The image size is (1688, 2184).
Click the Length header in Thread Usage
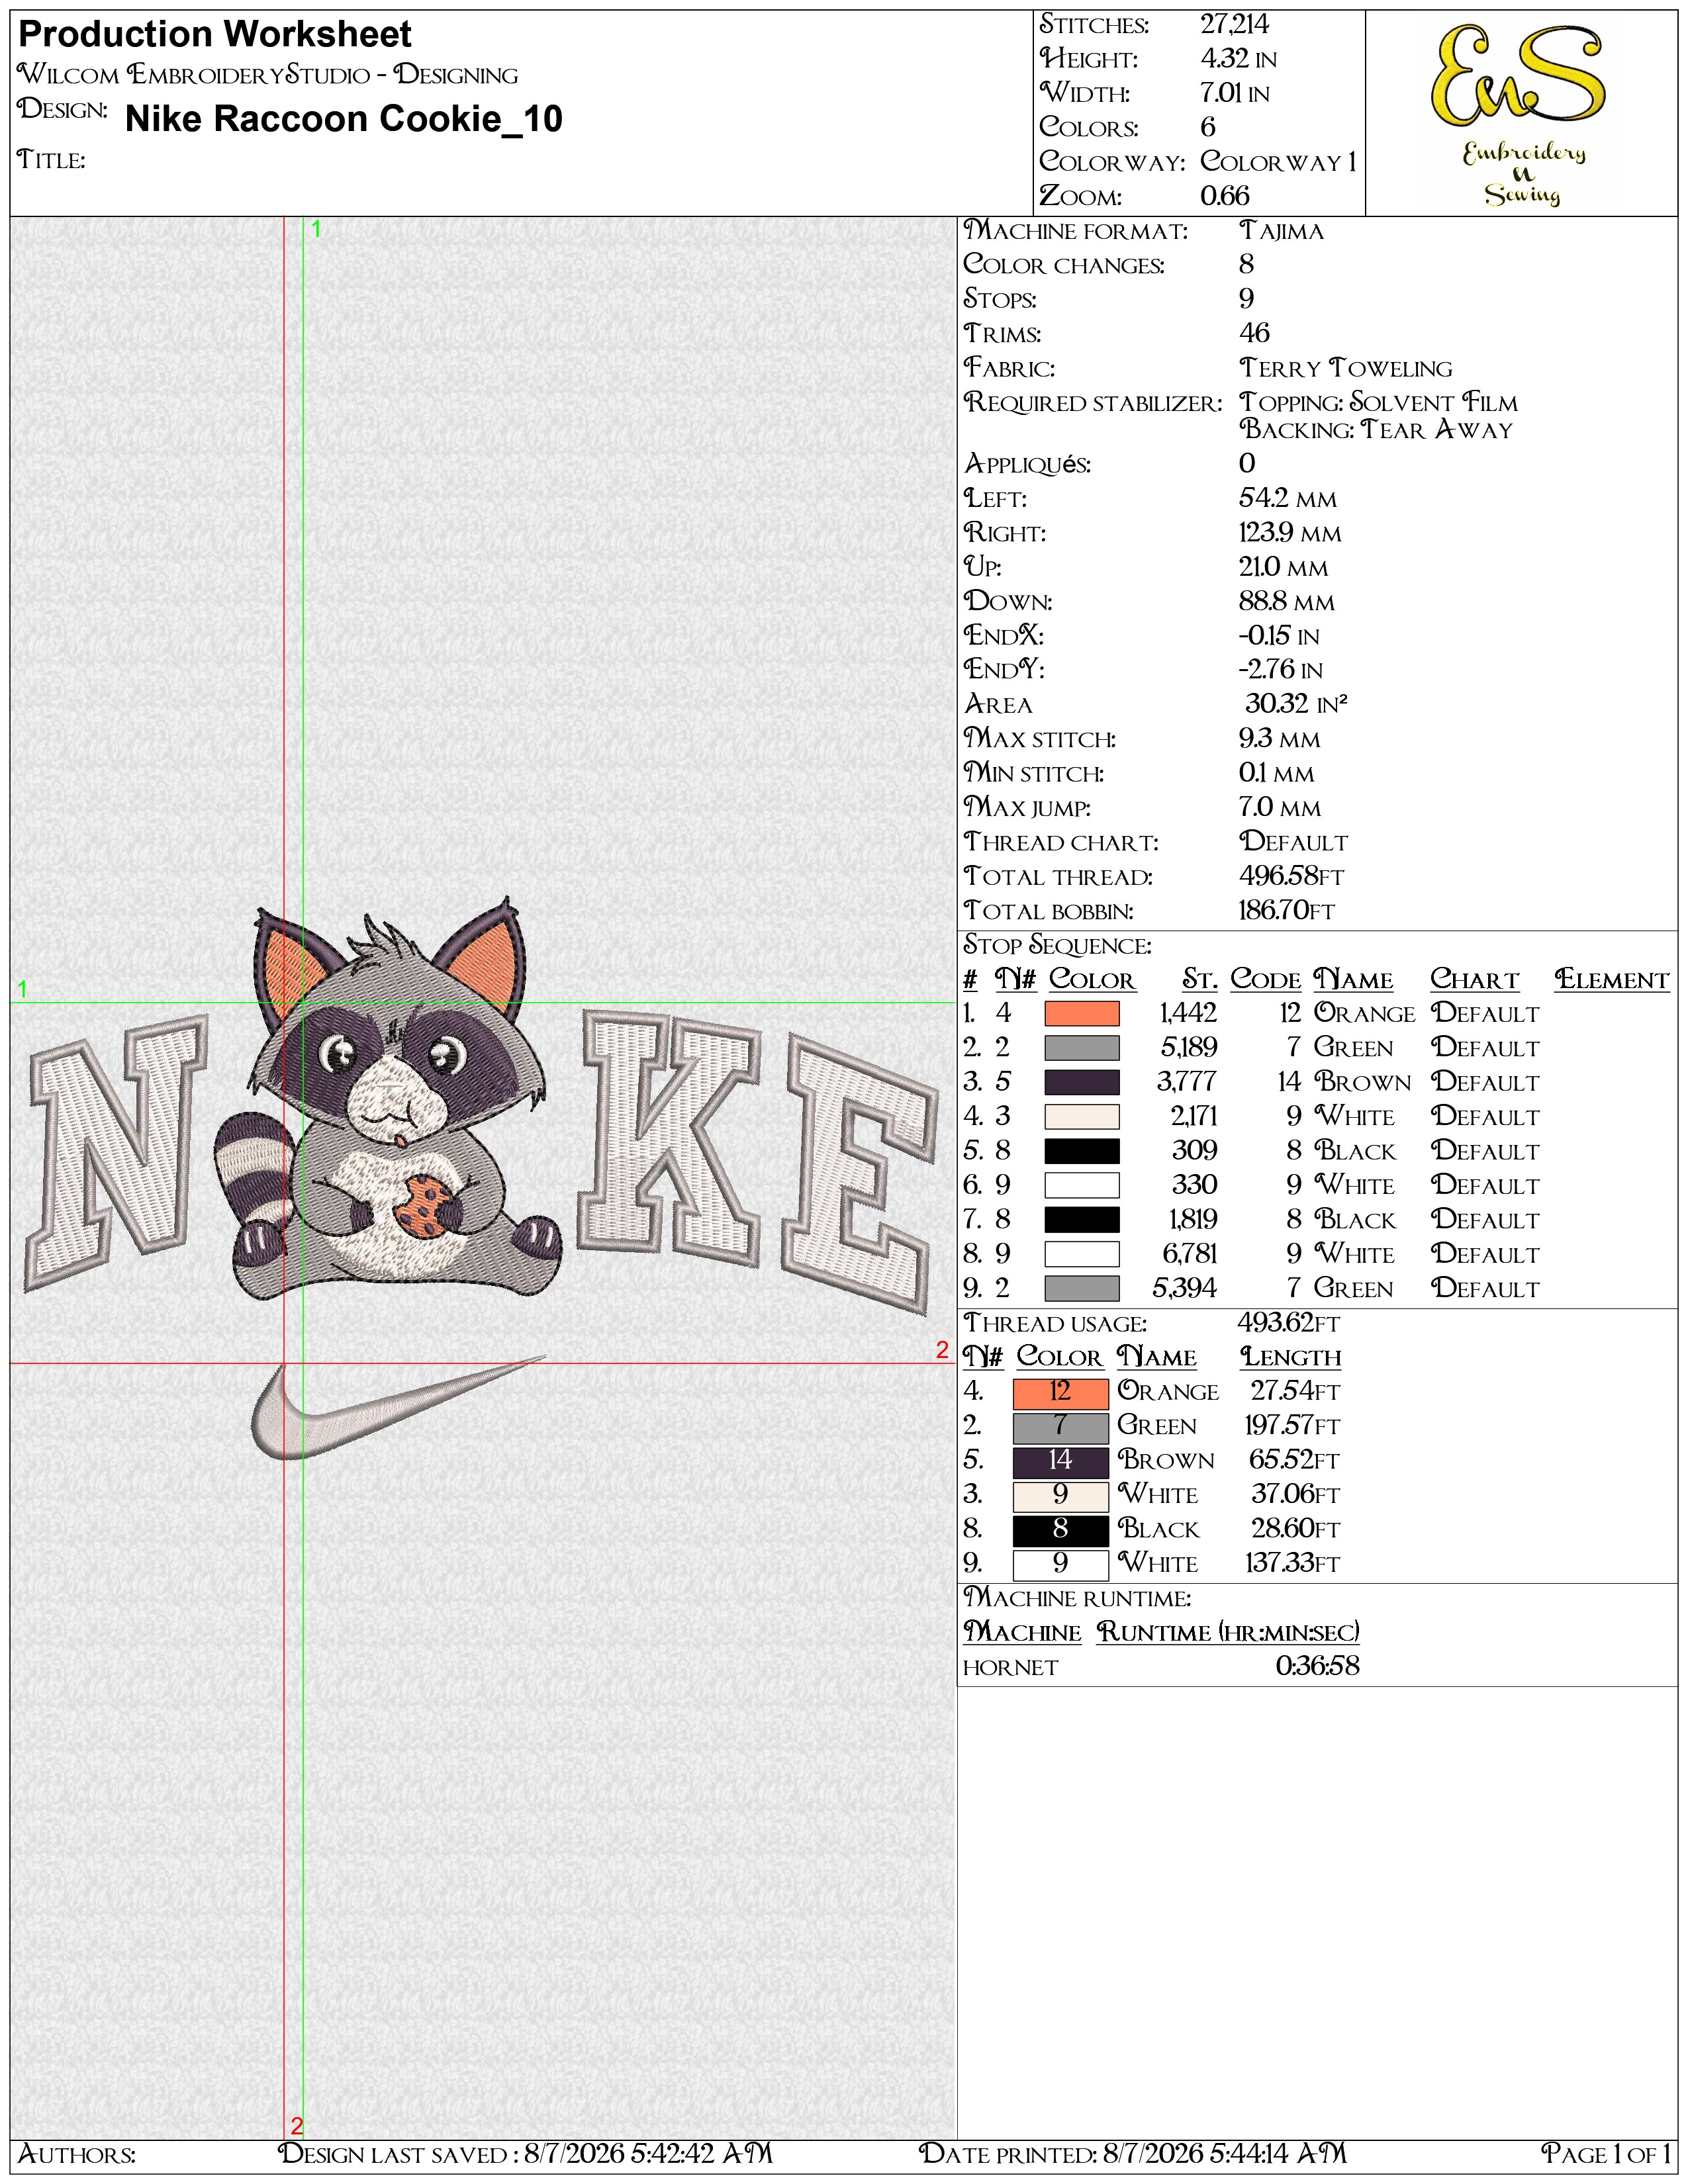pyautogui.click(x=1290, y=1357)
